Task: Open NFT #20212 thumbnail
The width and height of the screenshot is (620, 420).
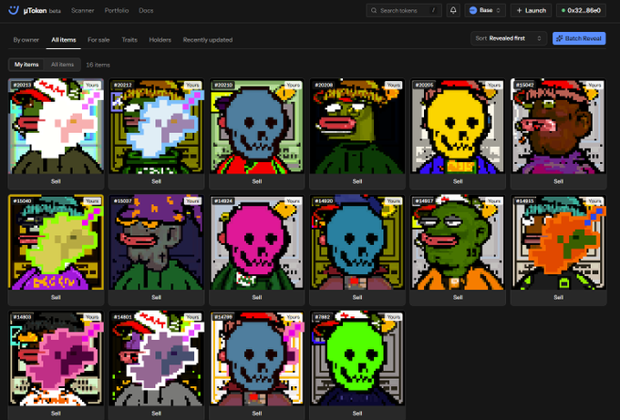Action: point(156,126)
